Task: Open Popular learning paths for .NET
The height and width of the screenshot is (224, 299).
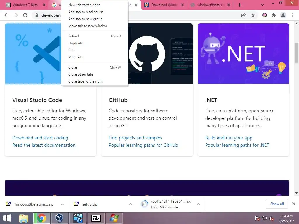Action: click(x=237, y=145)
